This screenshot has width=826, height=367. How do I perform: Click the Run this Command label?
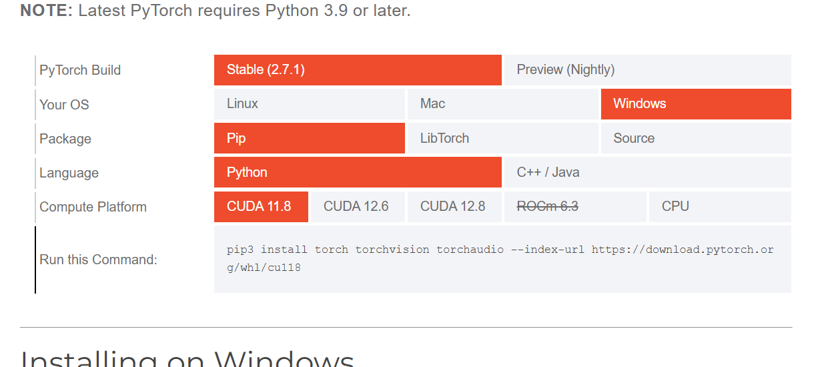pos(98,260)
